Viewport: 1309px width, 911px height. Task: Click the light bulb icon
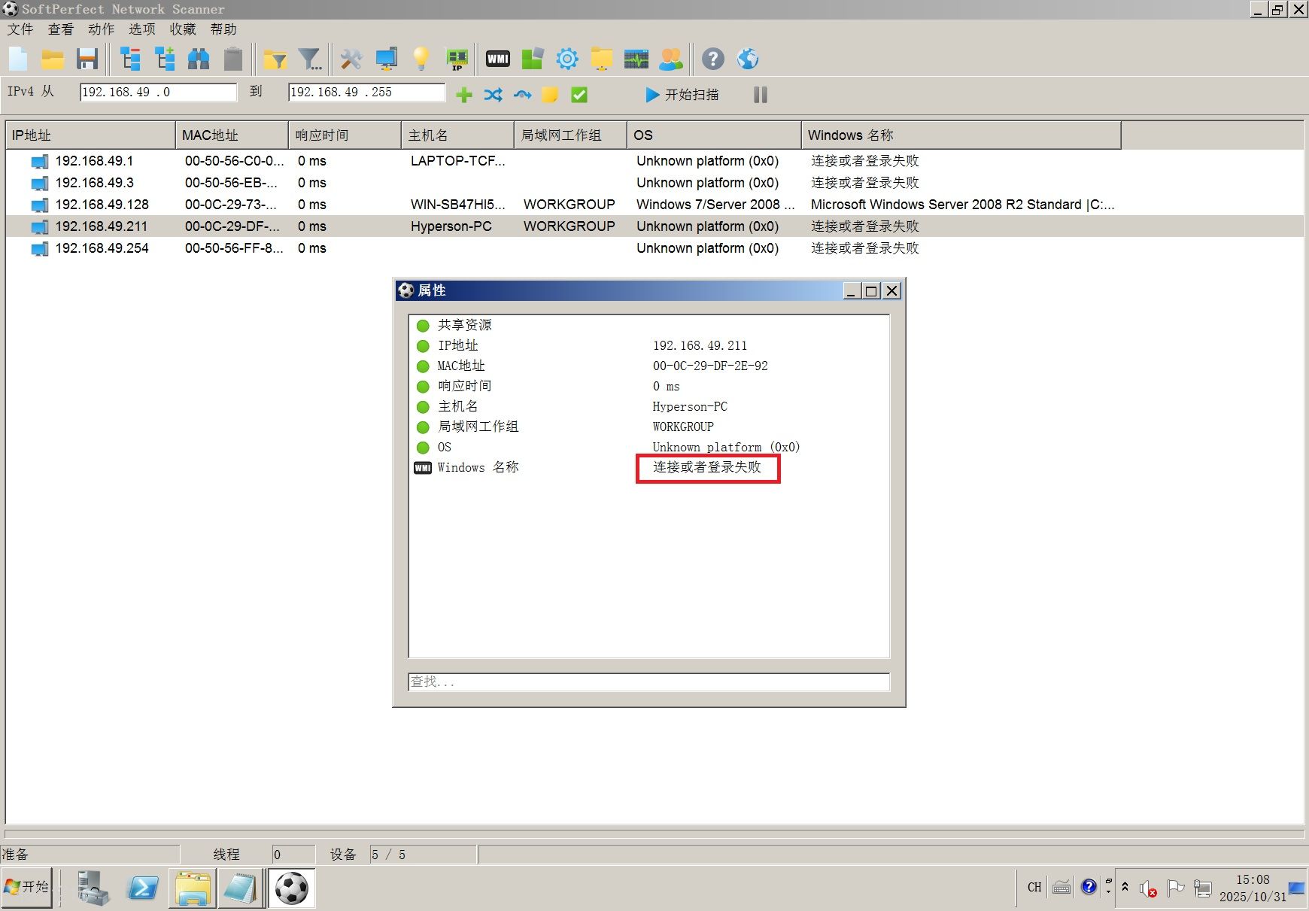421,59
